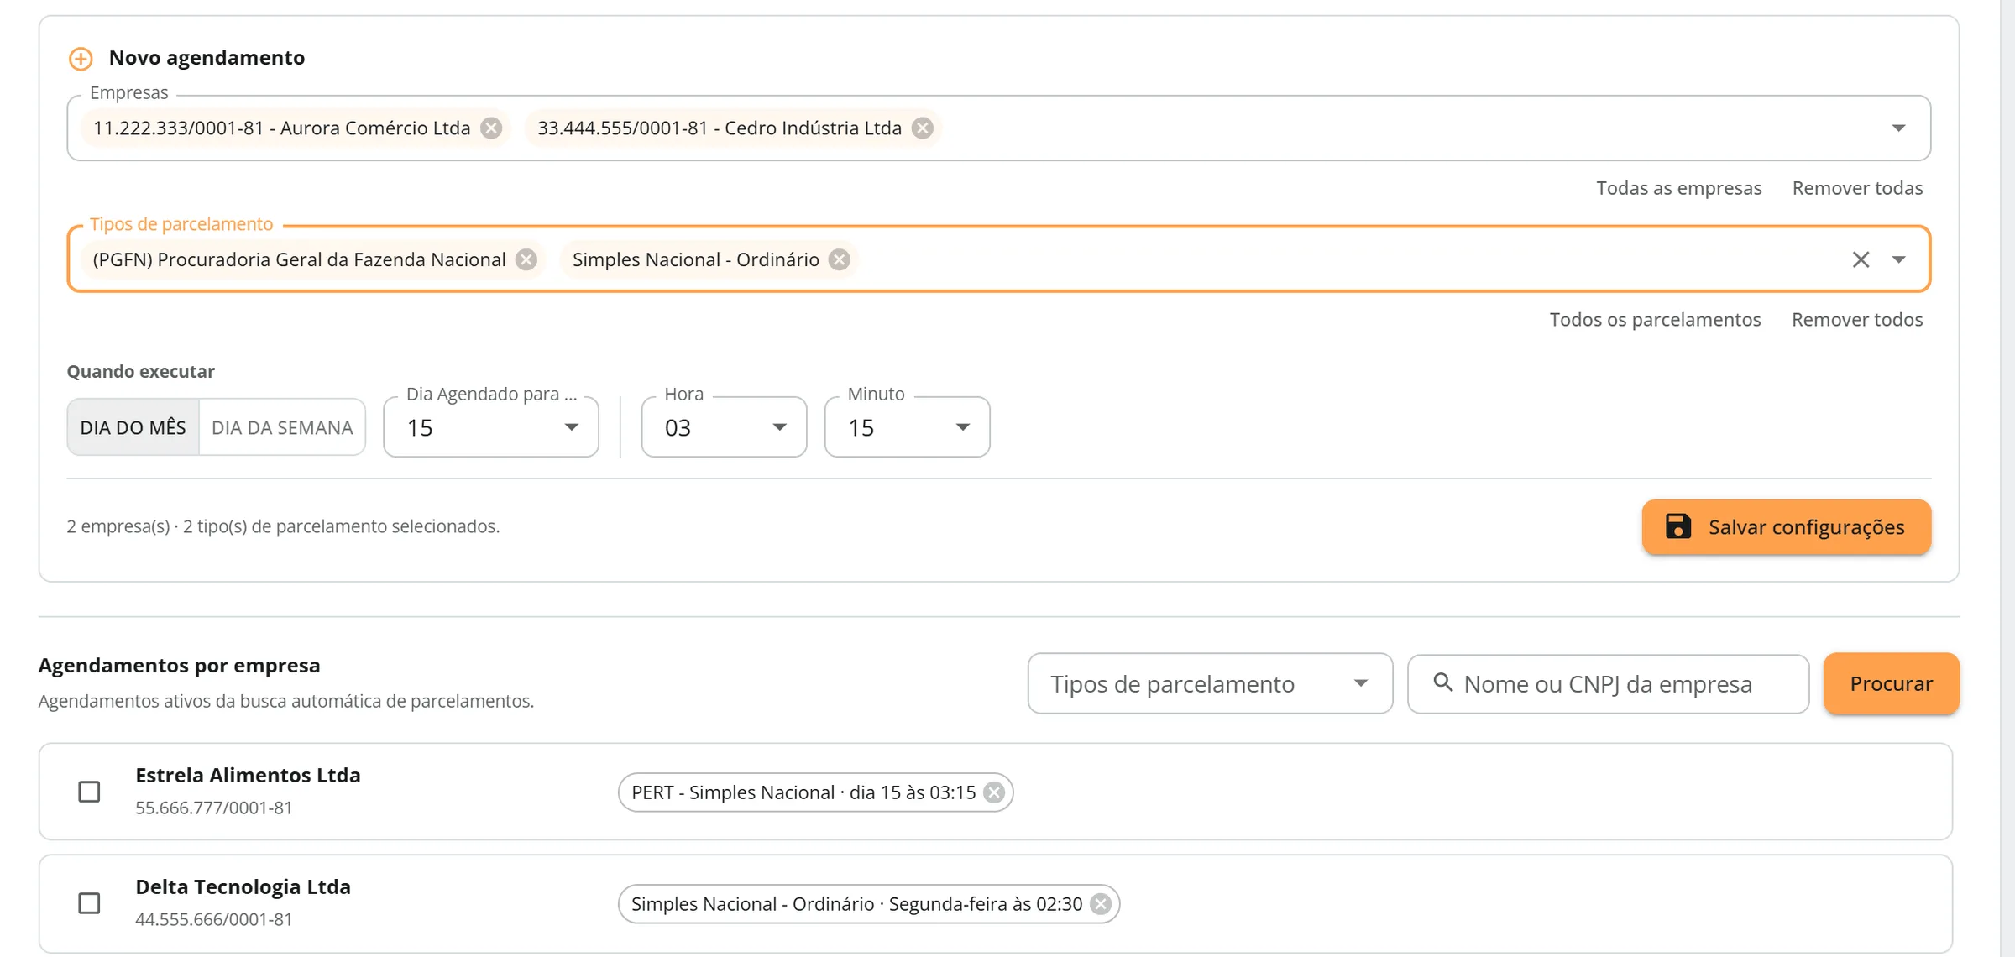Delete the PERT - Simples Nacional schedule chip
The image size is (2015, 957).
pyautogui.click(x=994, y=792)
